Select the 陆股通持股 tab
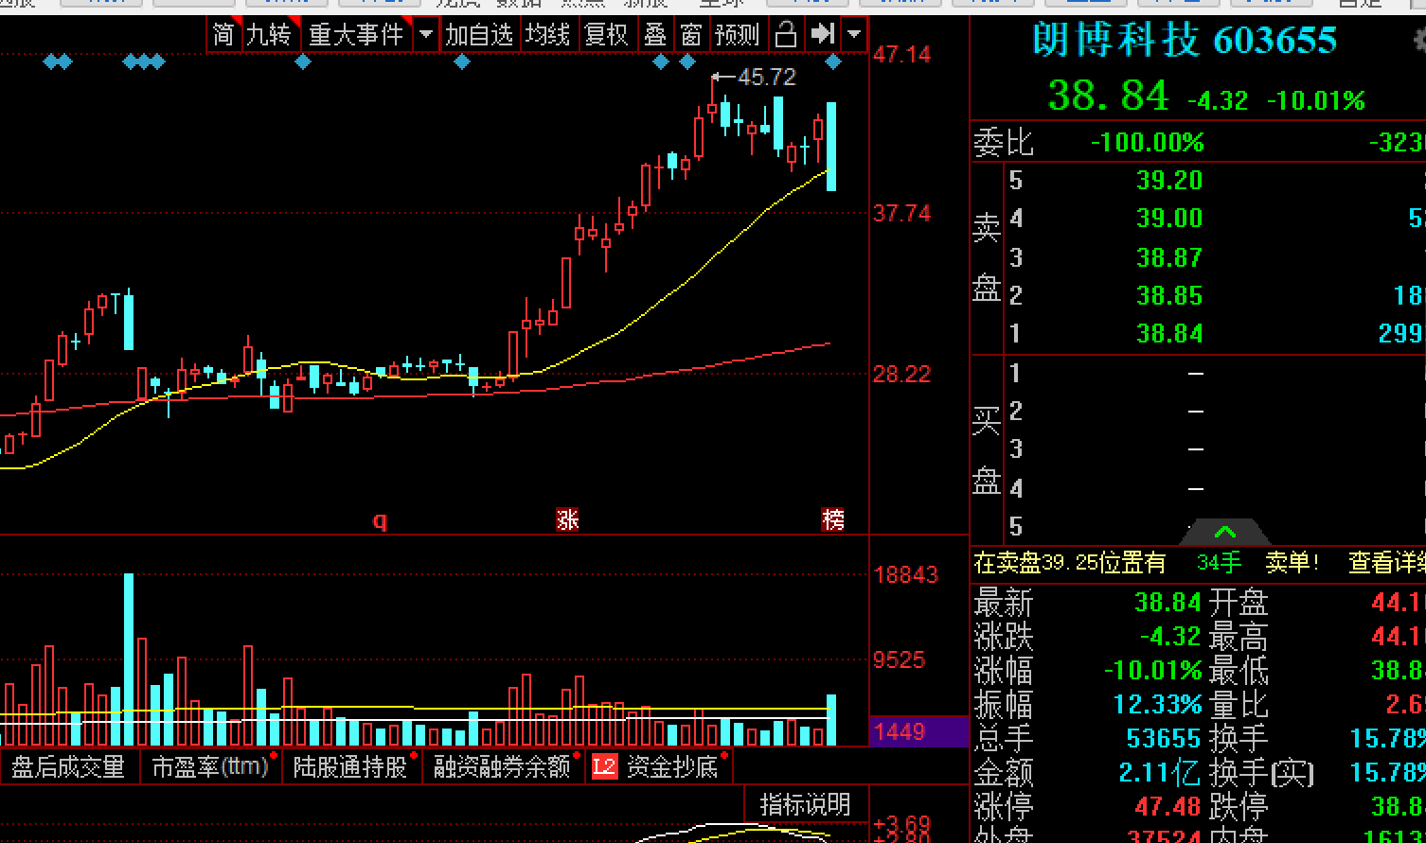 tap(349, 766)
